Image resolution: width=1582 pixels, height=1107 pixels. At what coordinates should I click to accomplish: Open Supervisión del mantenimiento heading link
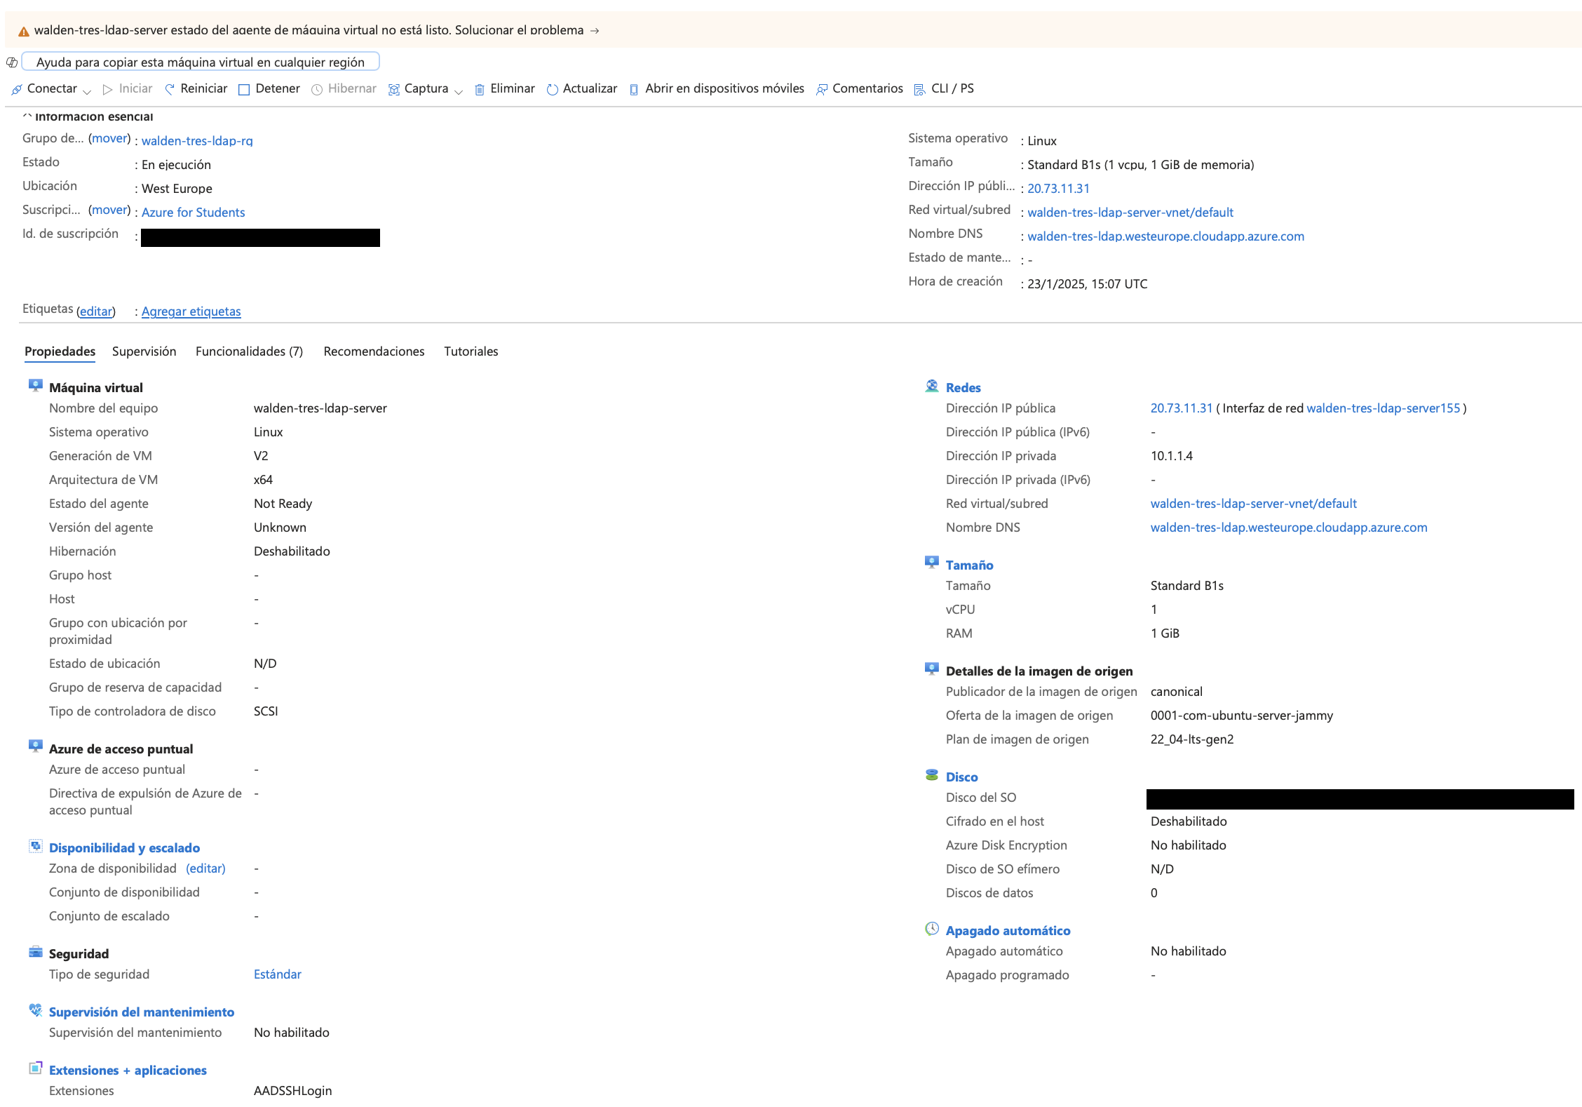click(x=142, y=1012)
